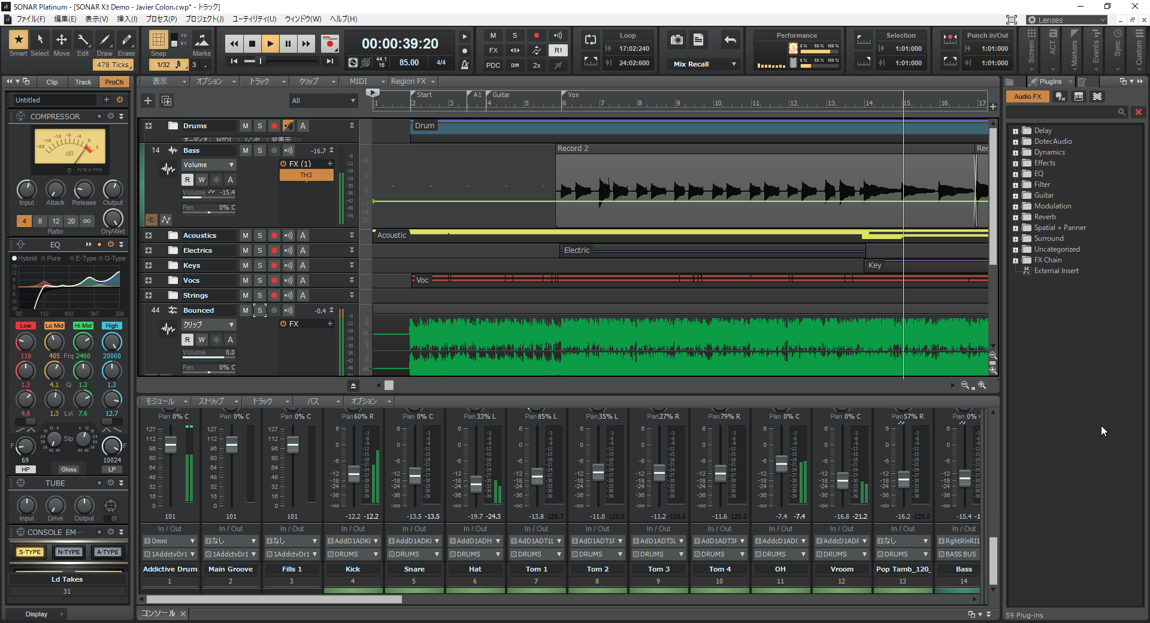The image size is (1150, 623).
Task: Open the Region FX menu
Action: [413, 81]
